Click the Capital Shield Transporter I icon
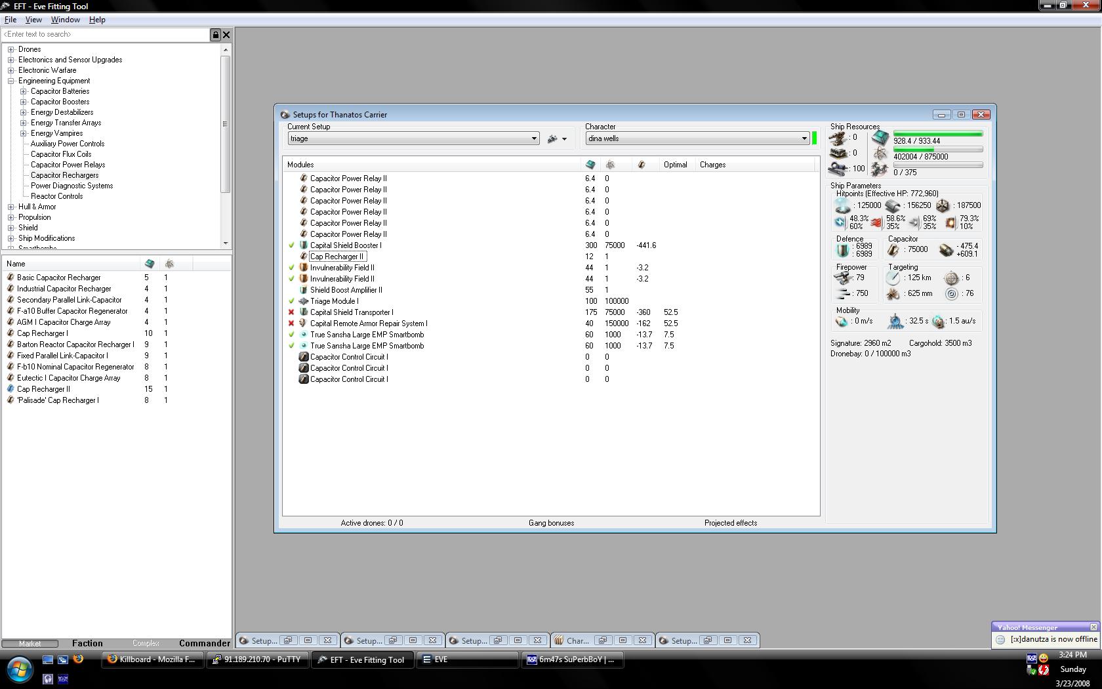Image resolution: width=1102 pixels, height=689 pixels. (x=304, y=312)
